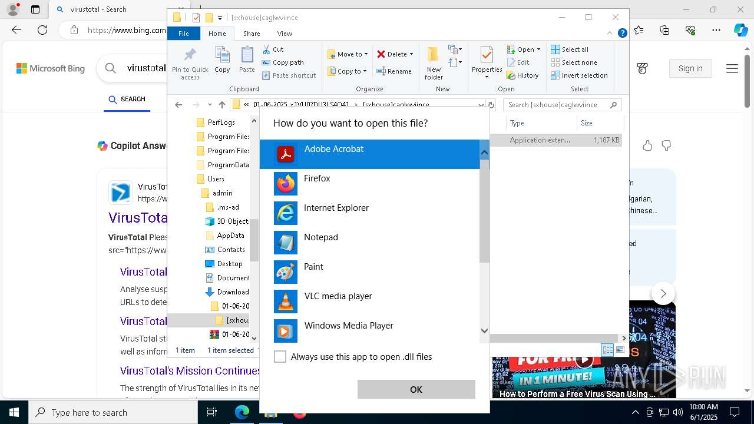754x424 pixels.
Task: Select Users in the folder tree
Action: [210, 179]
